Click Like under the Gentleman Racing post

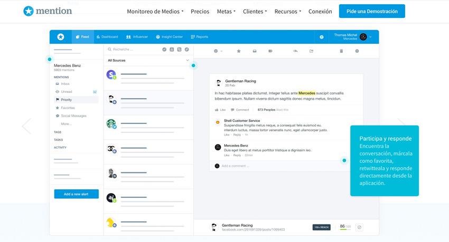220,110
